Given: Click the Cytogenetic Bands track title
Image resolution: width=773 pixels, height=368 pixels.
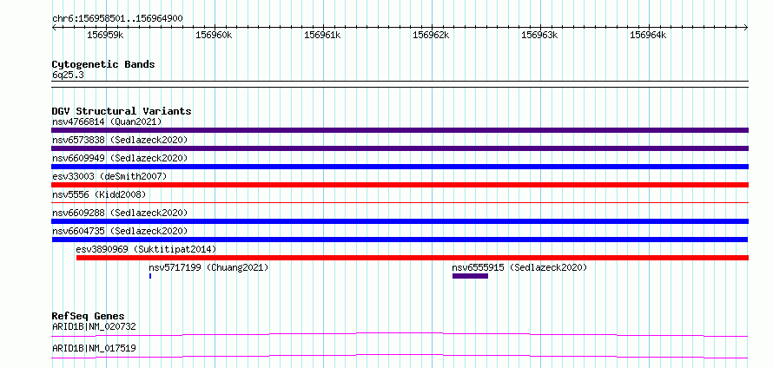Looking at the screenshot, I should click(103, 64).
